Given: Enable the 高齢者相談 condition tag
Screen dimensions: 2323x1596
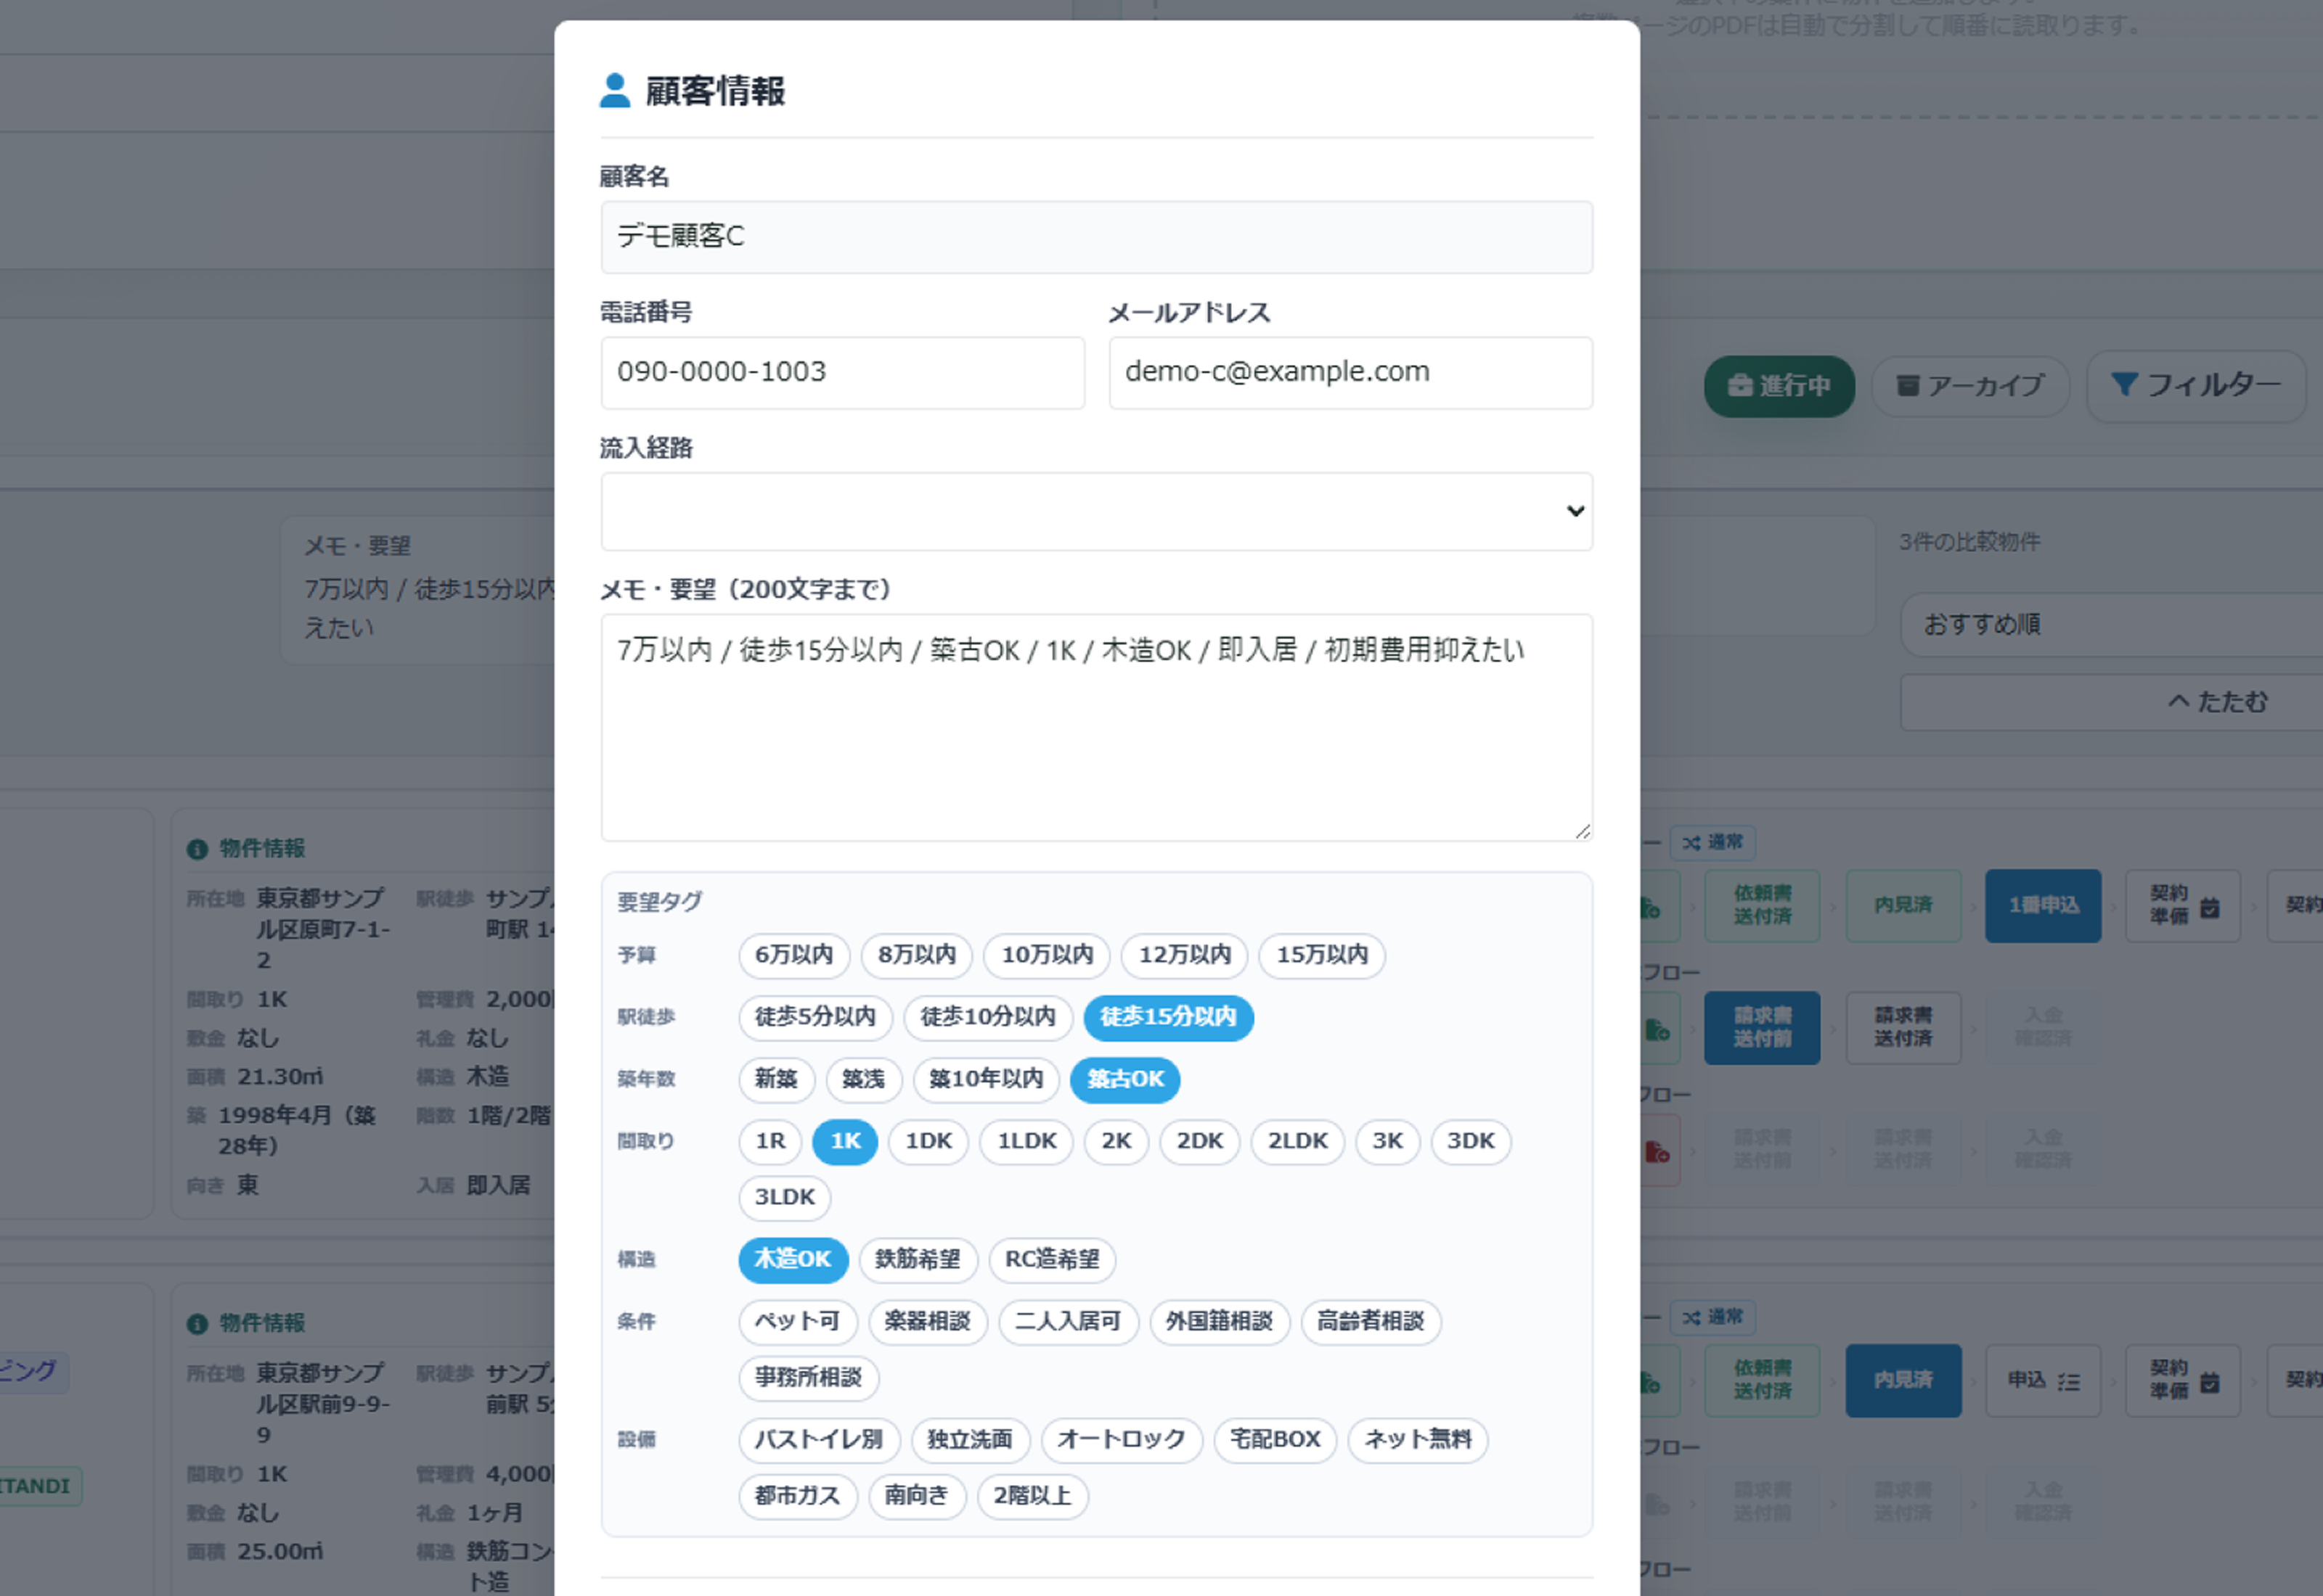Looking at the screenshot, I should (x=1371, y=1321).
